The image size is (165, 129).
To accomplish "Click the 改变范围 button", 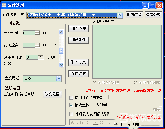I will click(52, 94).
